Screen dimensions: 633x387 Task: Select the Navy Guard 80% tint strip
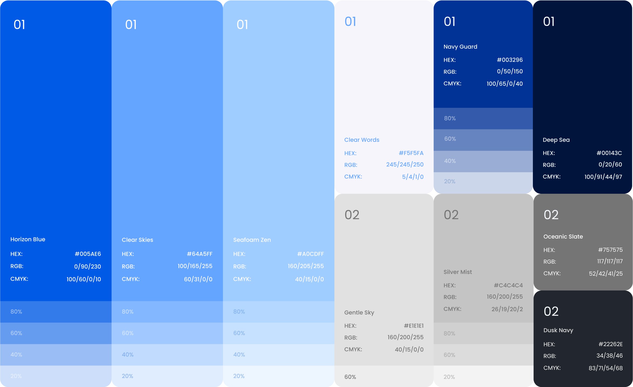(483, 118)
